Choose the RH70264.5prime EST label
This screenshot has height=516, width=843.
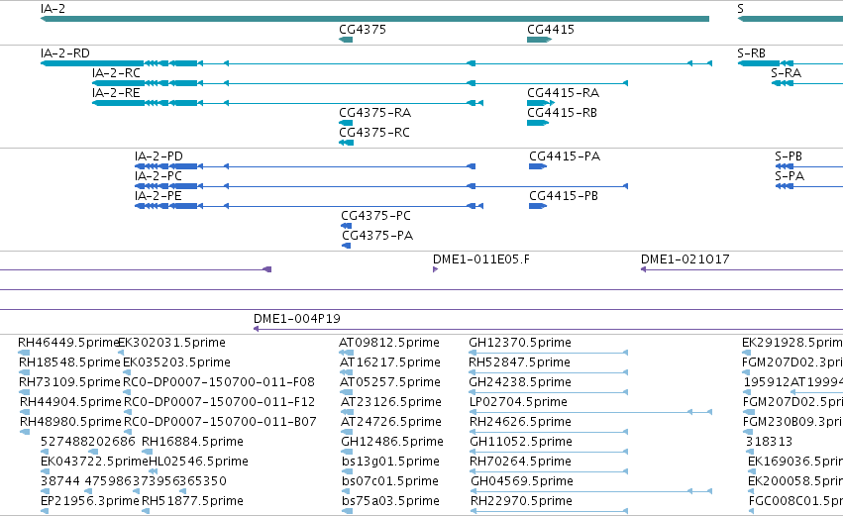coord(521,463)
